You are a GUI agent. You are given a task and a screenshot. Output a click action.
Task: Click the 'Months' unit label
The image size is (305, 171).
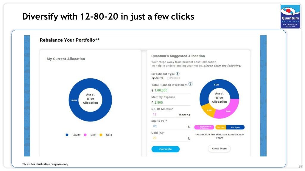(184, 115)
